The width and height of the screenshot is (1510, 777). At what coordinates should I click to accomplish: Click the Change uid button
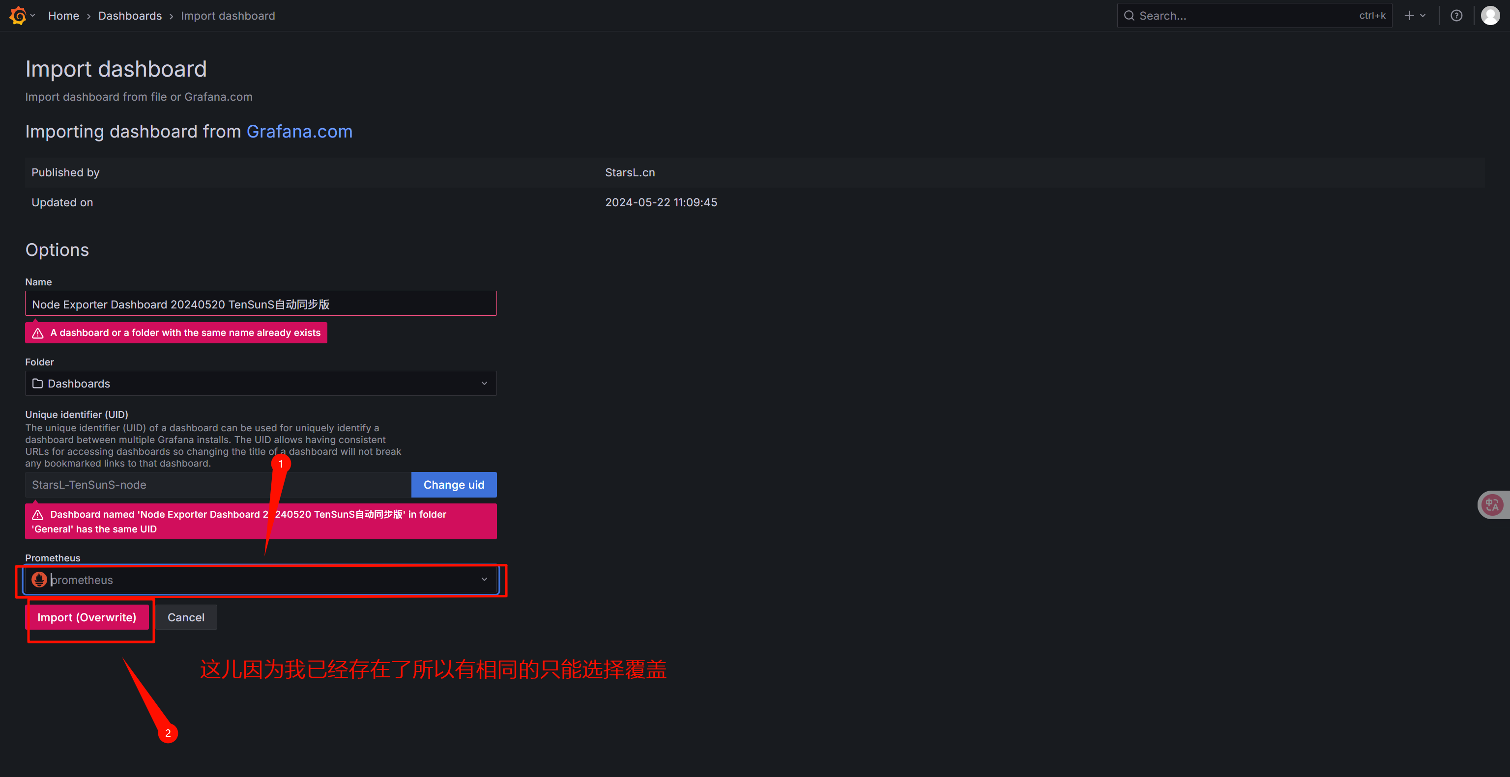click(454, 485)
